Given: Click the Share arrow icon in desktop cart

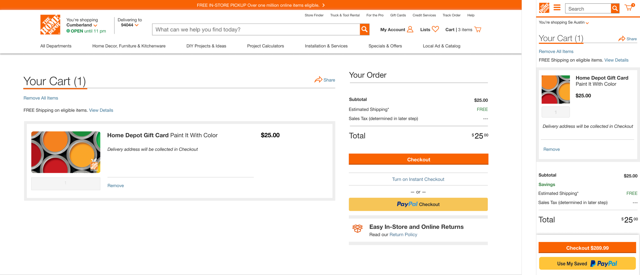Looking at the screenshot, I should tap(318, 80).
